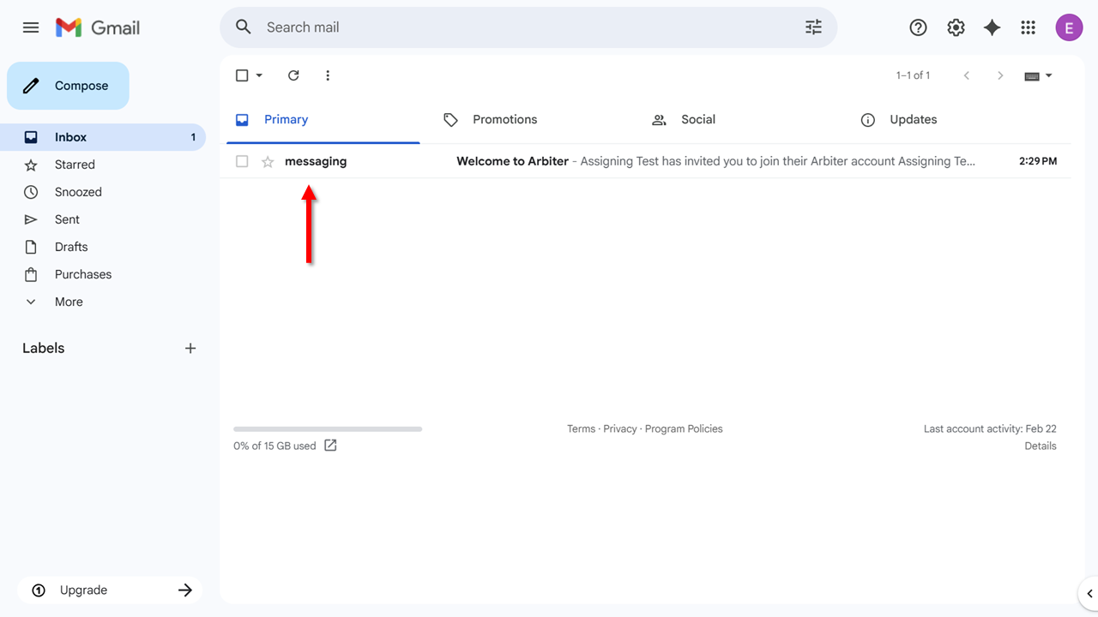Click the Upgrade button
1098x617 pixels.
110,590
